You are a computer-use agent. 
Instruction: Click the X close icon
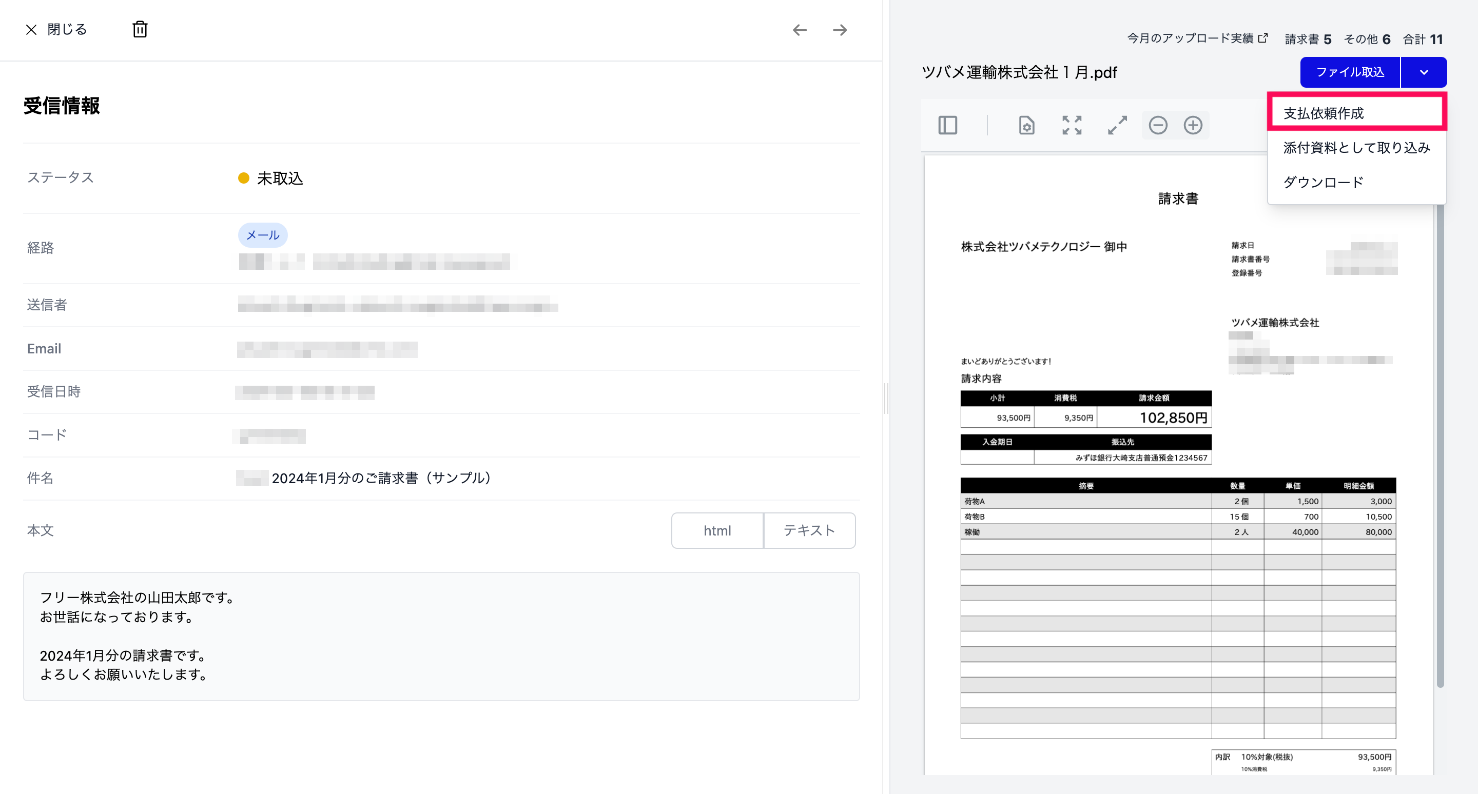(x=31, y=30)
